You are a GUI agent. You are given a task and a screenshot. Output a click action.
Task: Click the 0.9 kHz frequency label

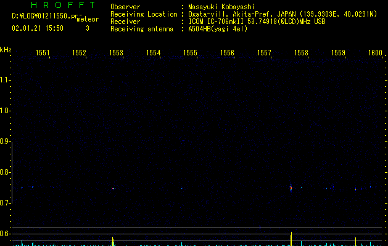point(4,141)
